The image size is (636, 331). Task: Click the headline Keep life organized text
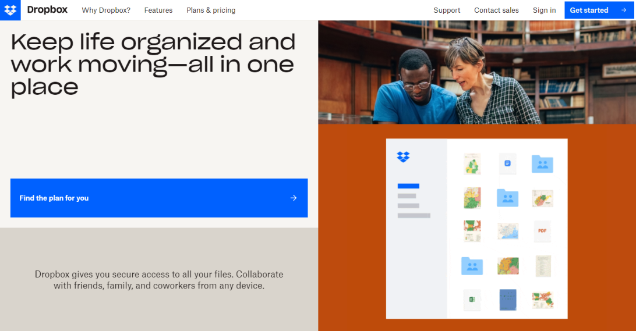(153, 65)
